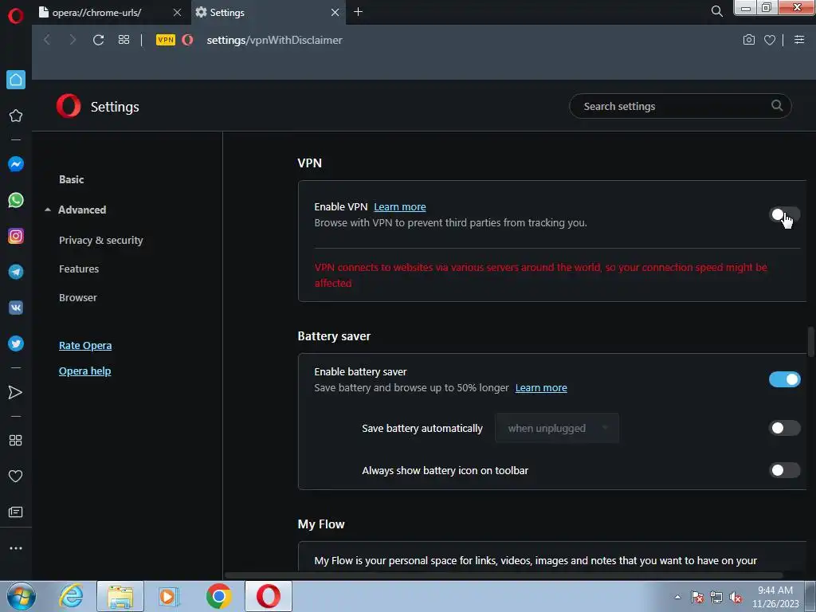Screen dimensions: 816x612
Task: Click Learn more next to Enable VPN
Action: click(x=400, y=206)
